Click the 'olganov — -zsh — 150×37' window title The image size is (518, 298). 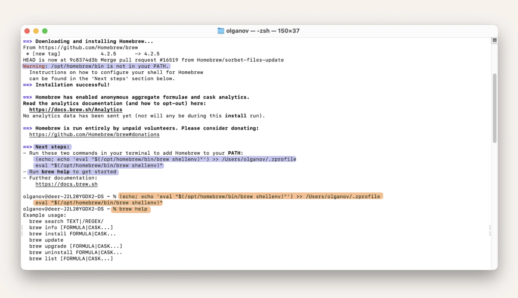click(262, 31)
